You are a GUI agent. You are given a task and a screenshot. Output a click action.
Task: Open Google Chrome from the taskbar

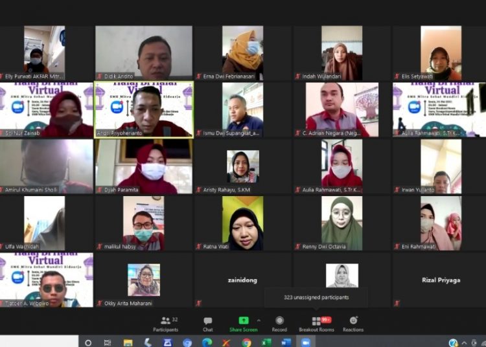pyautogui.click(x=246, y=342)
